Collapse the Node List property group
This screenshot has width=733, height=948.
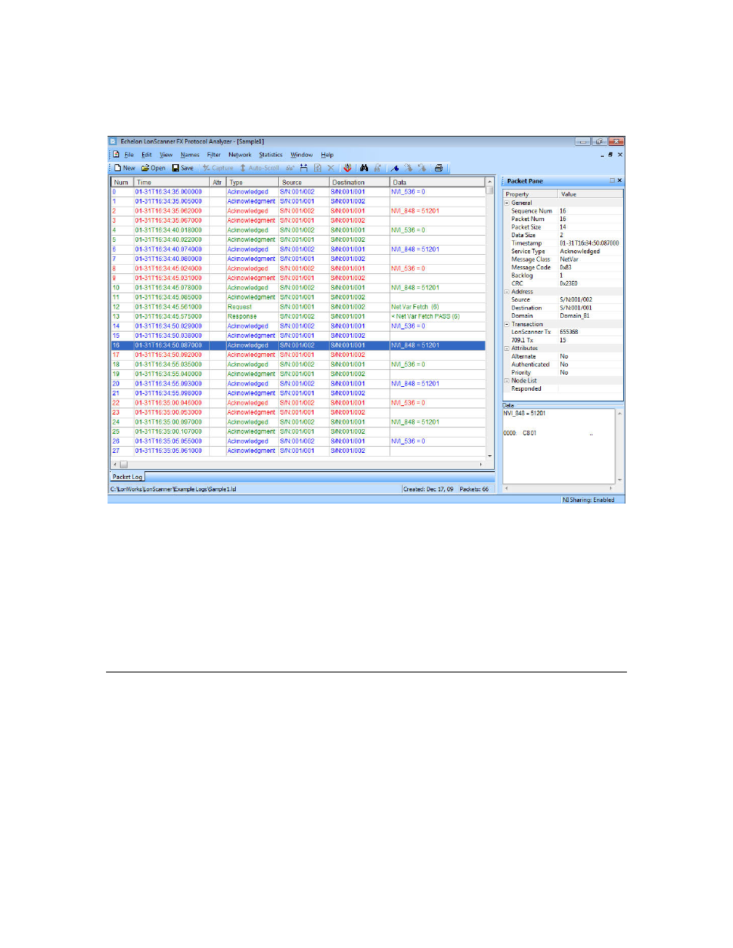pyautogui.click(x=506, y=381)
